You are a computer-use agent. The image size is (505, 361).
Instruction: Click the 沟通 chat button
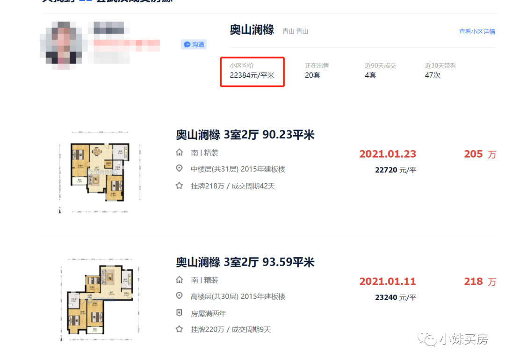coord(194,44)
